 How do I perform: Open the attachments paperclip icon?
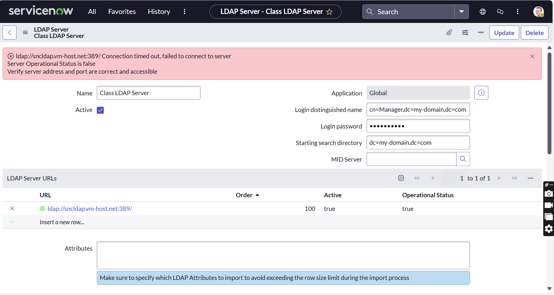pos(449,32)
